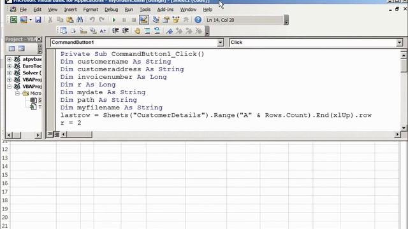Screen dimensions: 408x229
Task: Click View Object icon in Project panel
Action: click(x=21, y=48)
